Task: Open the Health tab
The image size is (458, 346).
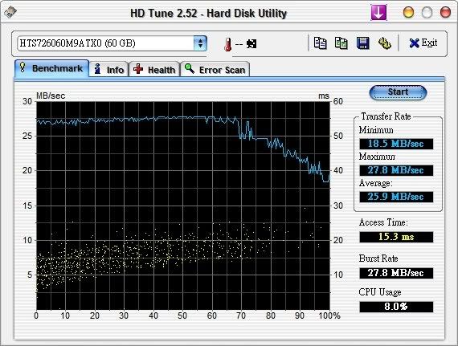Action: pos(154,70)
